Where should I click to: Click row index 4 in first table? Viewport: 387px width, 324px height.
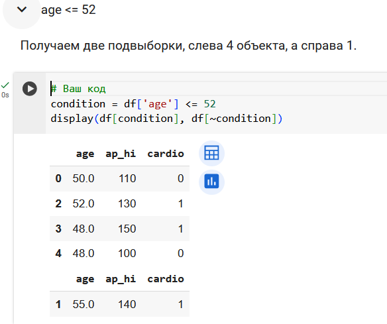[58, 253]
